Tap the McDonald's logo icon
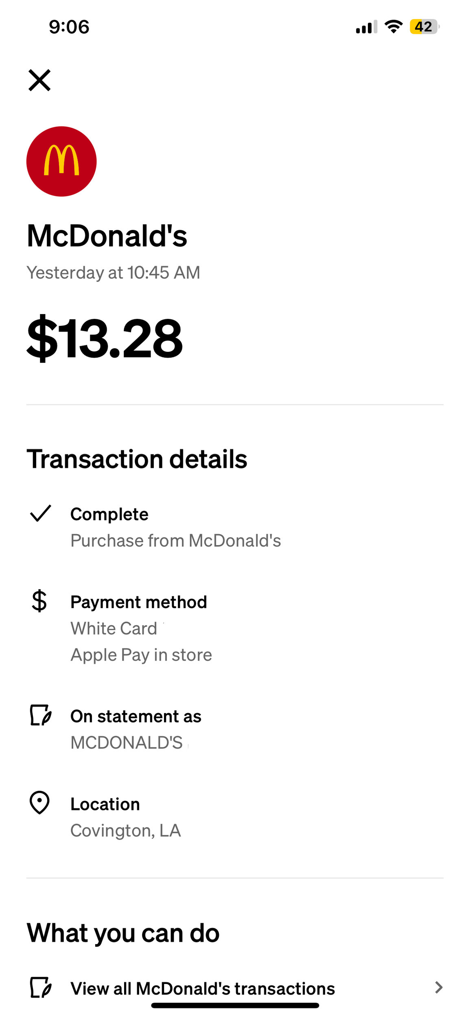 tap(61, 161)
